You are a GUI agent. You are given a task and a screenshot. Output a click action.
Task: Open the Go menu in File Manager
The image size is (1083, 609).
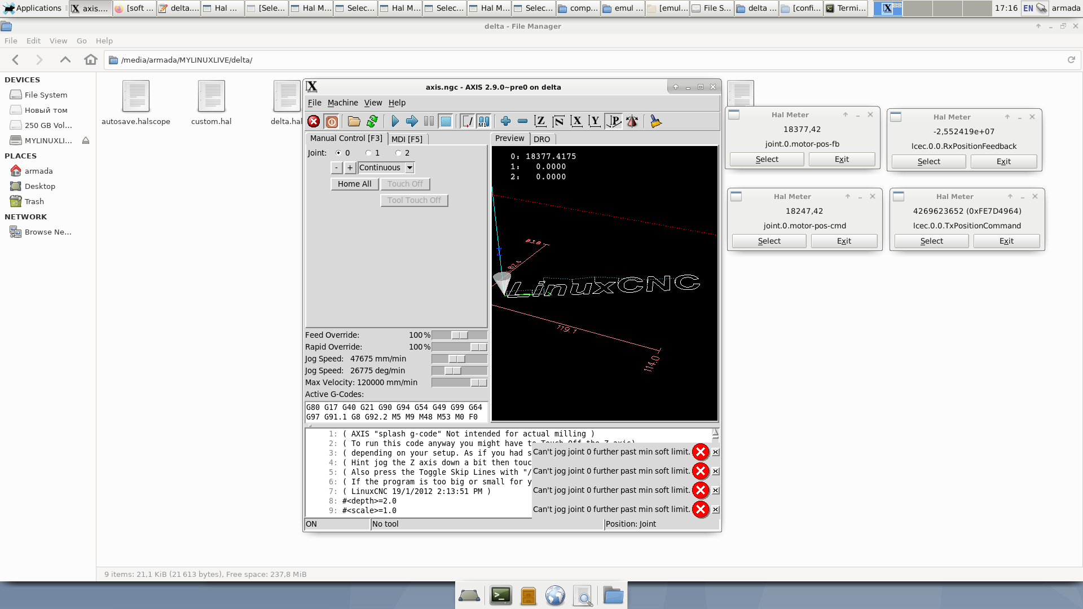81,41
